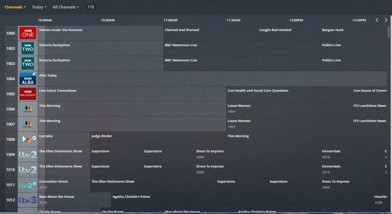This screenshot has width=392, height=214.
Task: Open Bargain Hunt on BBC One
Action: click(x=354, y=33)
